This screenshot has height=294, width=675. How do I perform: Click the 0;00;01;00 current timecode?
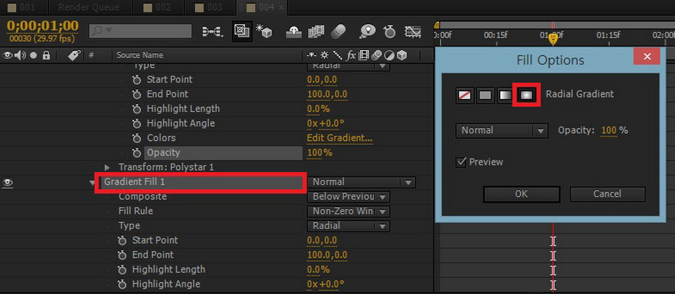42,25
